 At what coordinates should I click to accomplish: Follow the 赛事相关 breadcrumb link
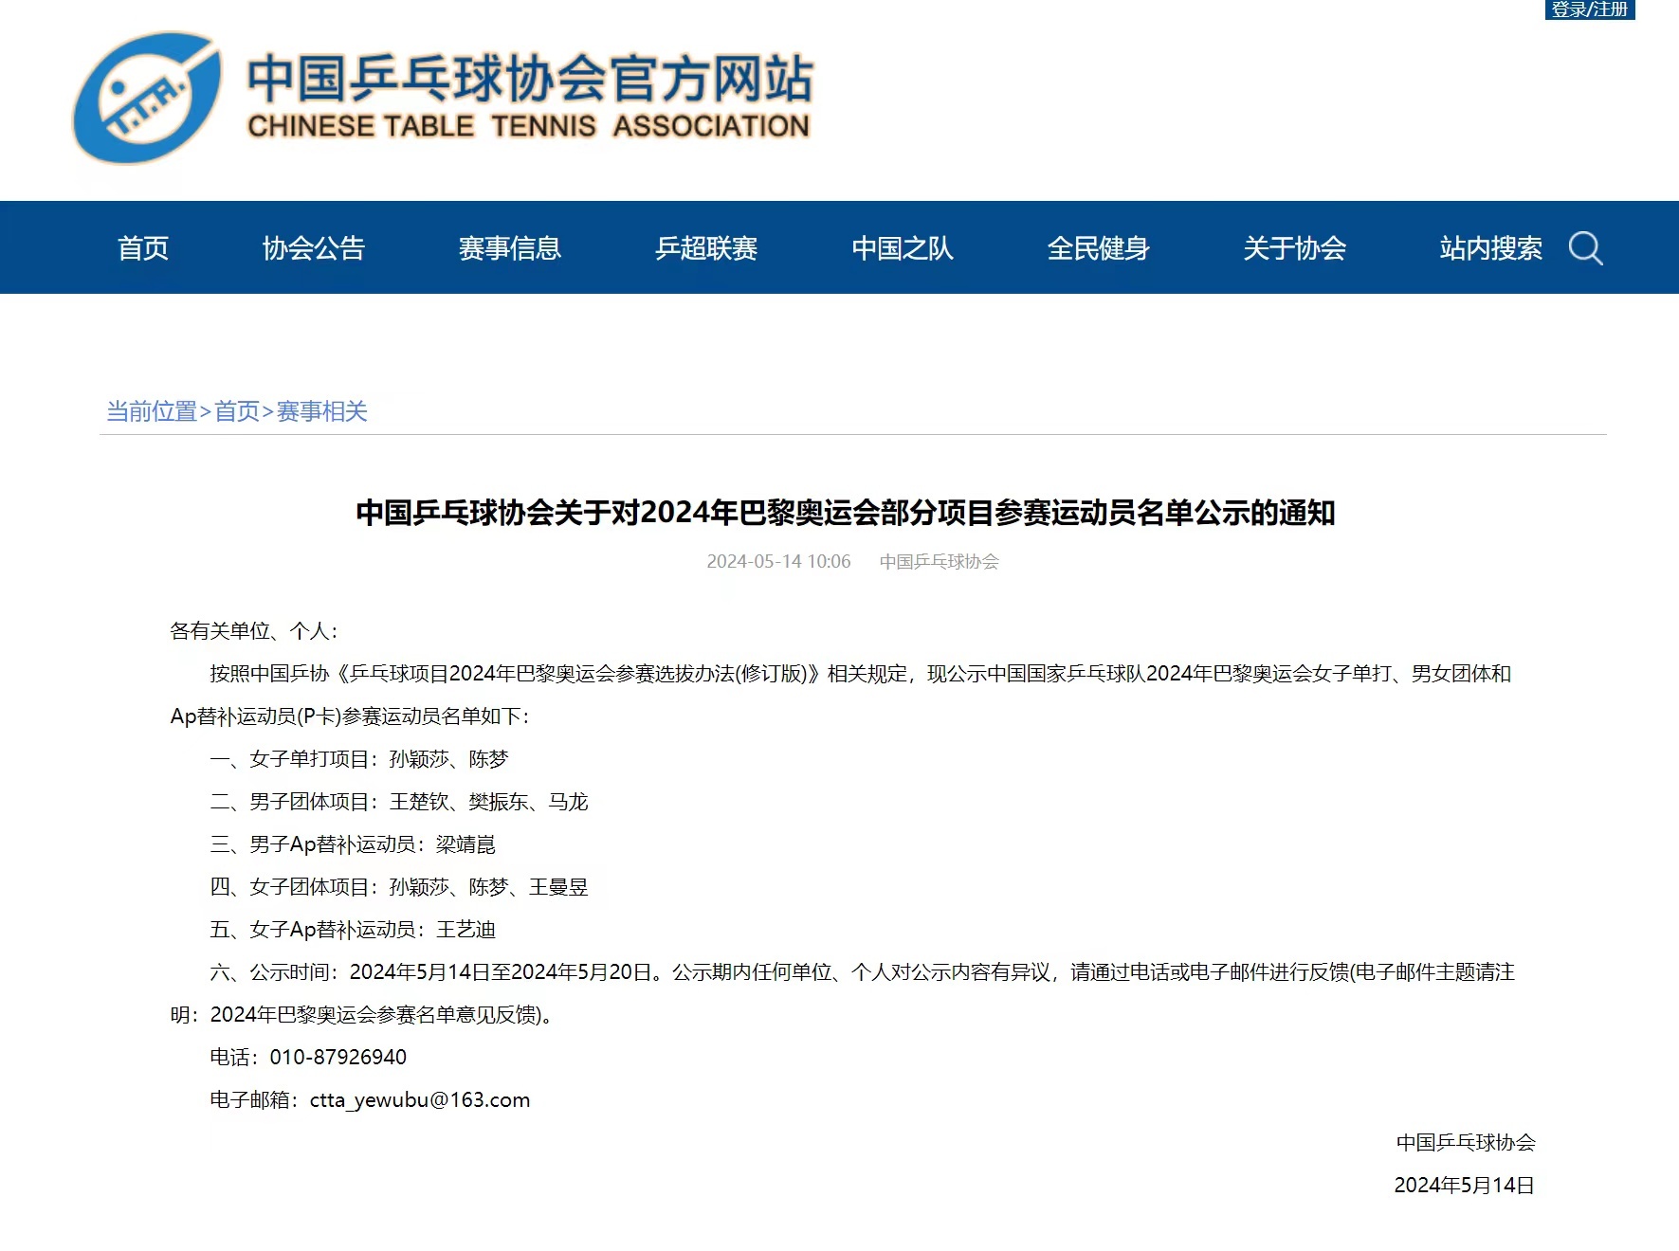(322, 411)
